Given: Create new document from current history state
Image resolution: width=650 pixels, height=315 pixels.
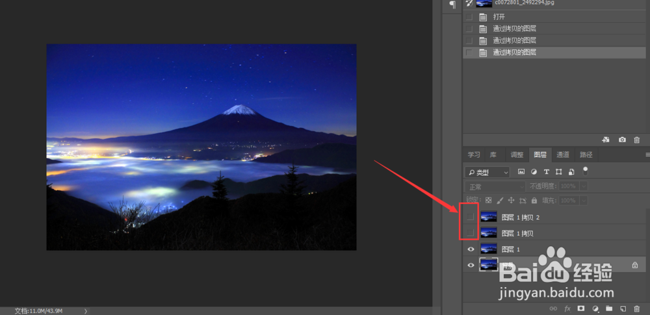Looking at the screenshot, I should pyautogui.click(x=606, y=140).
